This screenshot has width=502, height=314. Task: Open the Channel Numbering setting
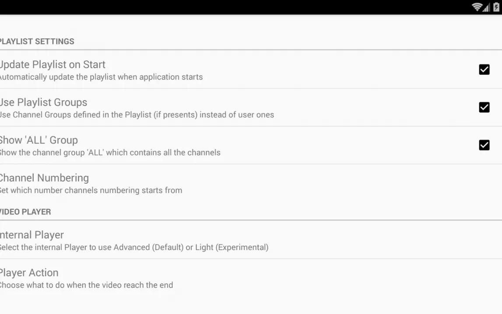coord(251,183)
